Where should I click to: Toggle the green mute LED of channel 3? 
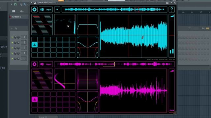pos(12,48)
